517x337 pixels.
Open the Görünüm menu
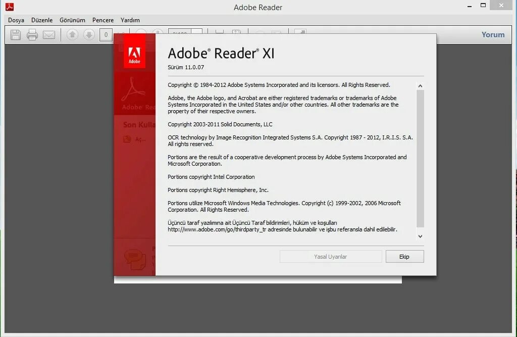(x=72, y=20)
